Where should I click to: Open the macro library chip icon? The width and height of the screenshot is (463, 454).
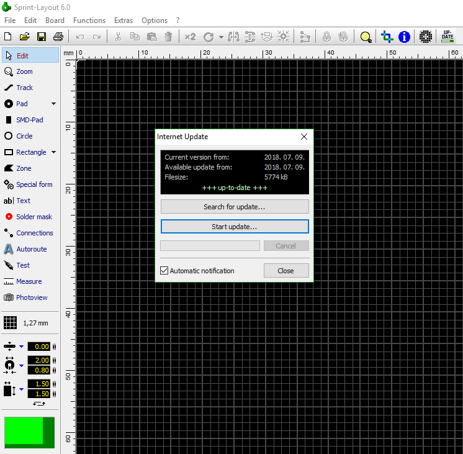click(426, 37)
